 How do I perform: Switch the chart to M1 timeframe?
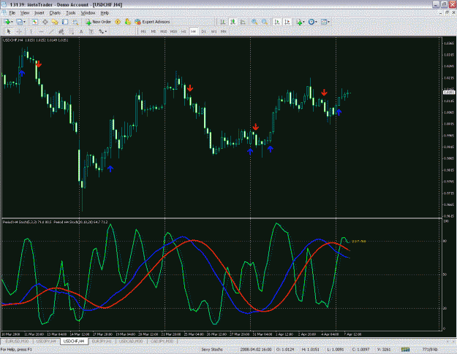coord(143,31)
